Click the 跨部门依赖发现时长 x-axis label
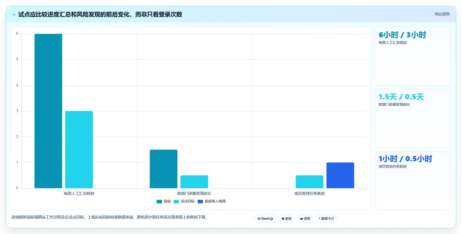The height and width of the screenshot is (234, 462). pyautogui.click(x=194, y=193)
